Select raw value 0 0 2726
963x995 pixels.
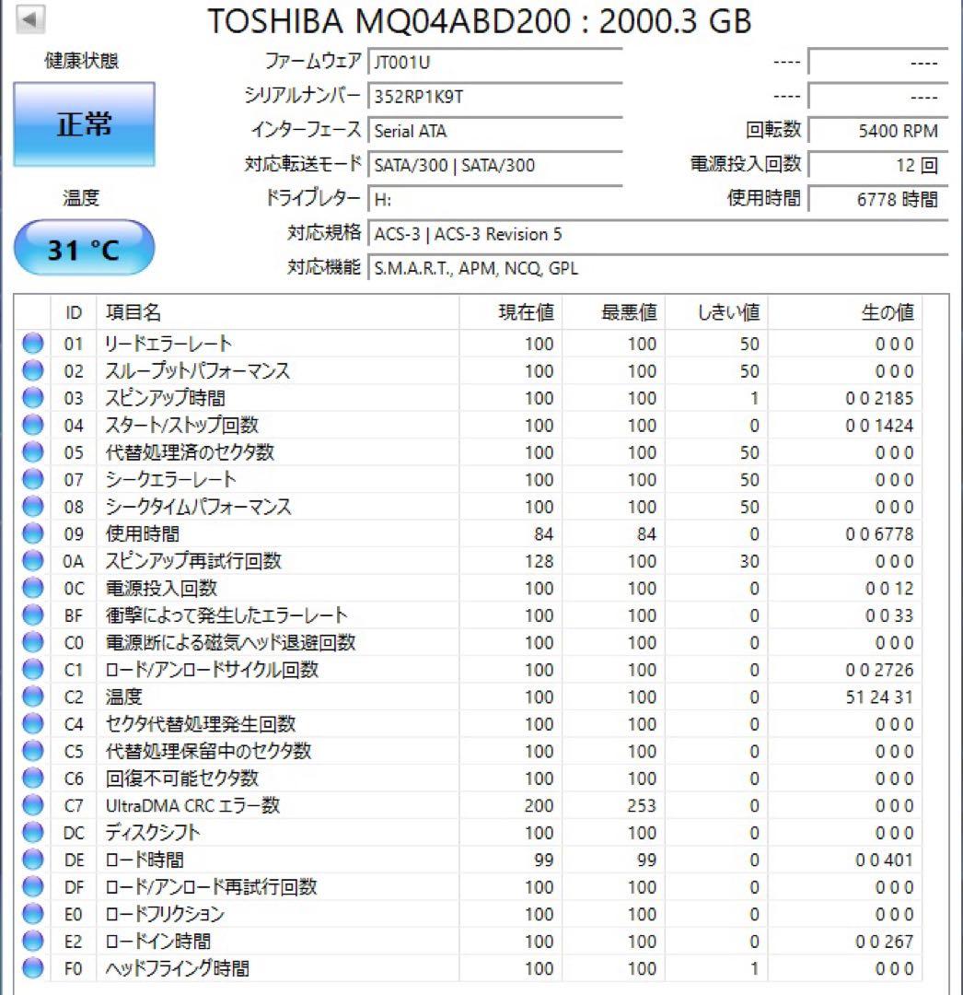(x=879, y=670)
